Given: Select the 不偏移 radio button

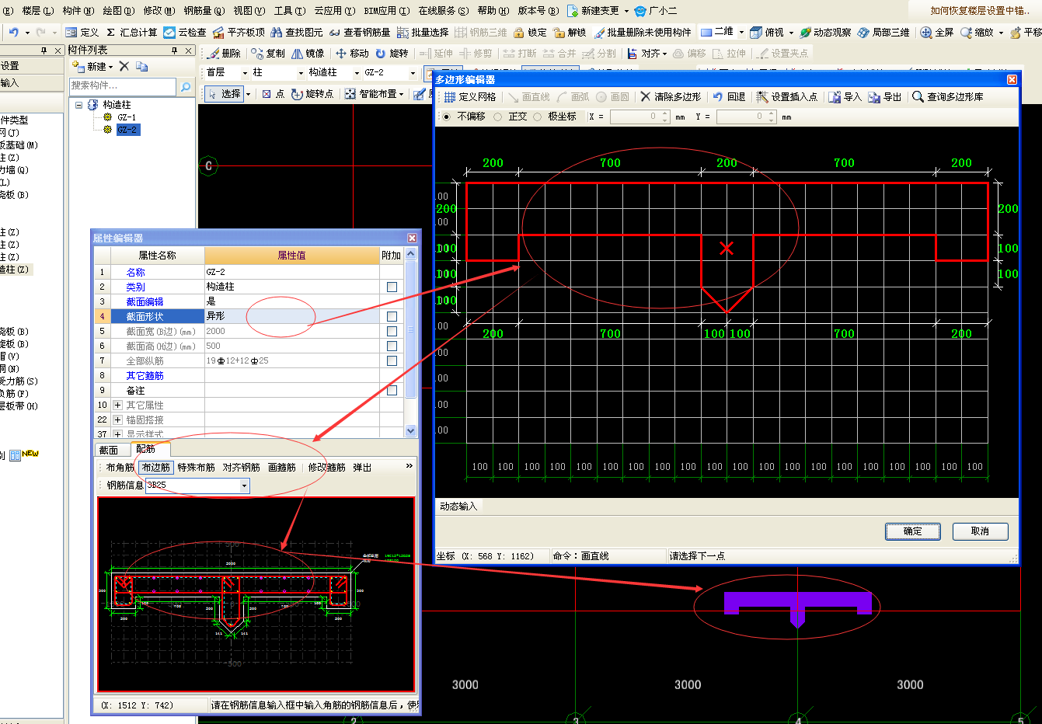Looking at the screenshot, I should (x=446, y=117).
